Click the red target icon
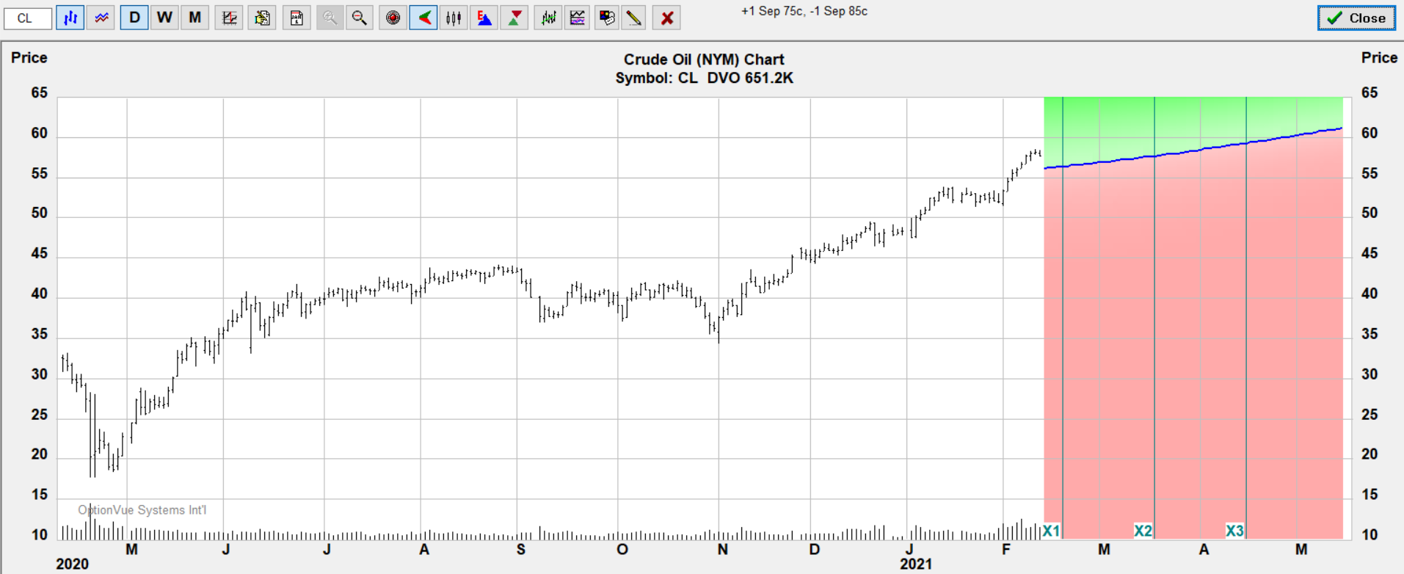The image size is (1404, 574). 393,18
